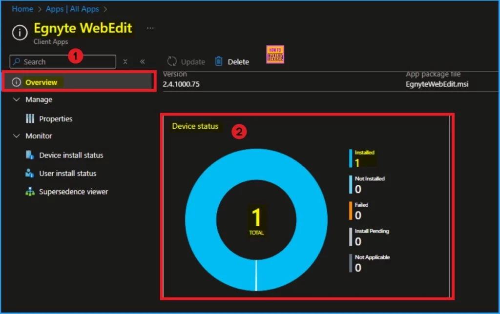Click the Delete trash can icon
This screenshot has width=500, height=314.
218,61
